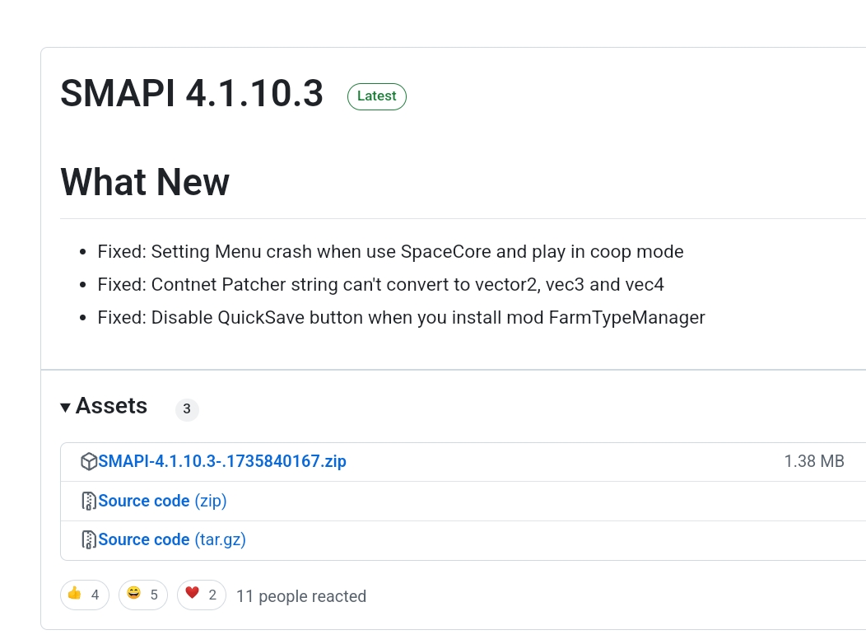
Task: Download Source code (zip)
Action: click(x=162, y=501)
